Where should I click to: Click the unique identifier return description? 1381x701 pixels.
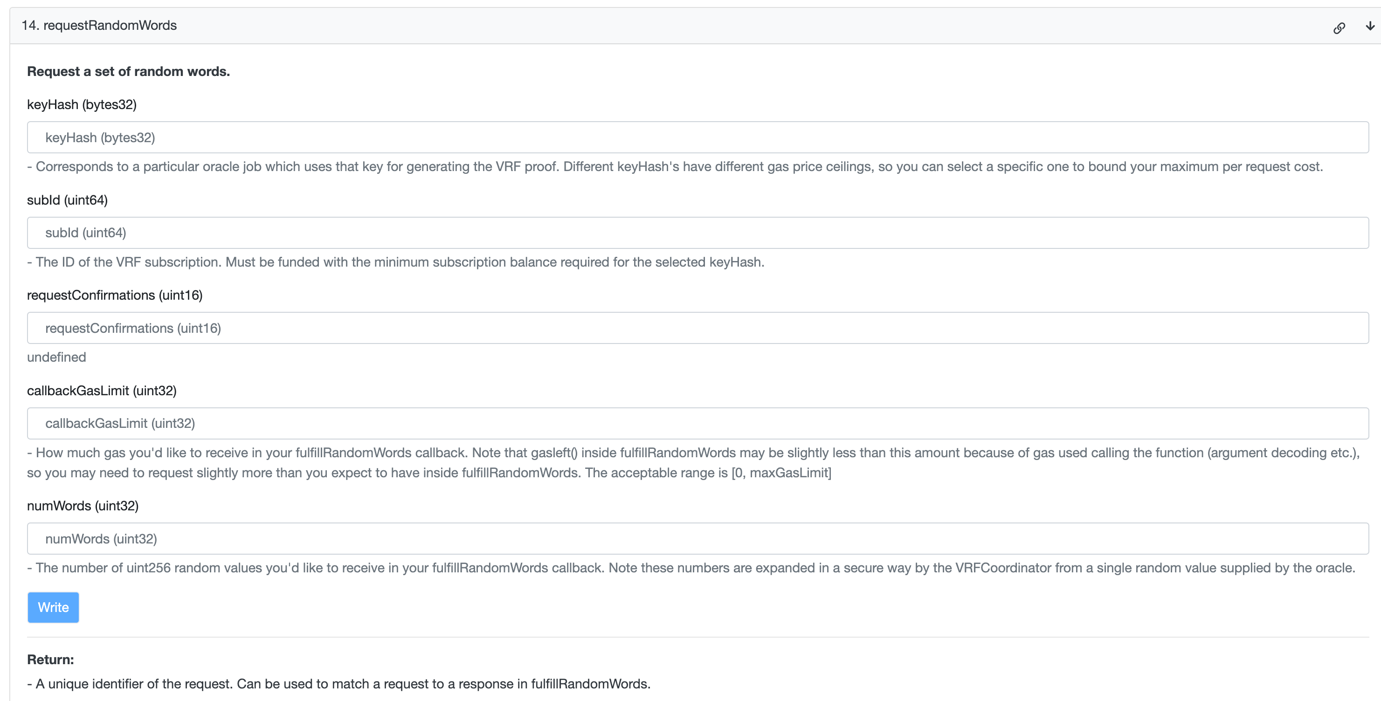pos(339,684)
